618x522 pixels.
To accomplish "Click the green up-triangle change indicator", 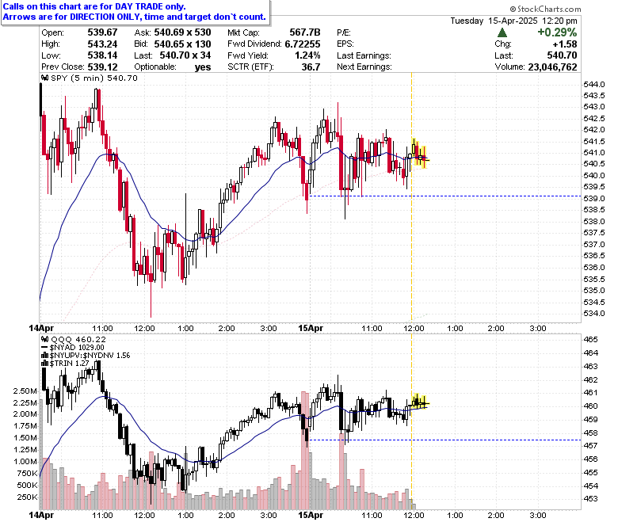I will click(x=502, y=32).
